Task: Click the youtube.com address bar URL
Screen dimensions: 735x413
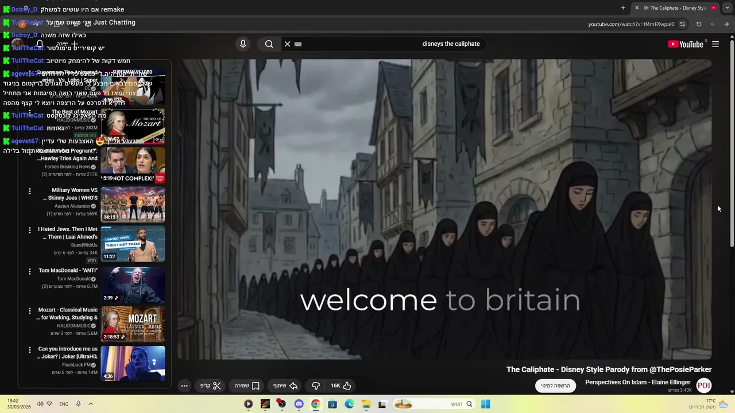Action: pyautogui.click(x=631, y=24)
